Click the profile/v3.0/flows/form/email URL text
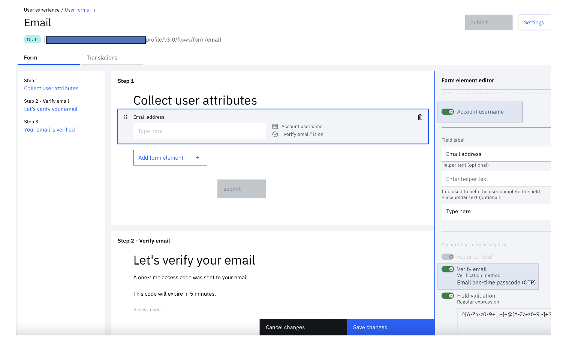The height and width of the screenshot is (353, 569). [184, 40]
